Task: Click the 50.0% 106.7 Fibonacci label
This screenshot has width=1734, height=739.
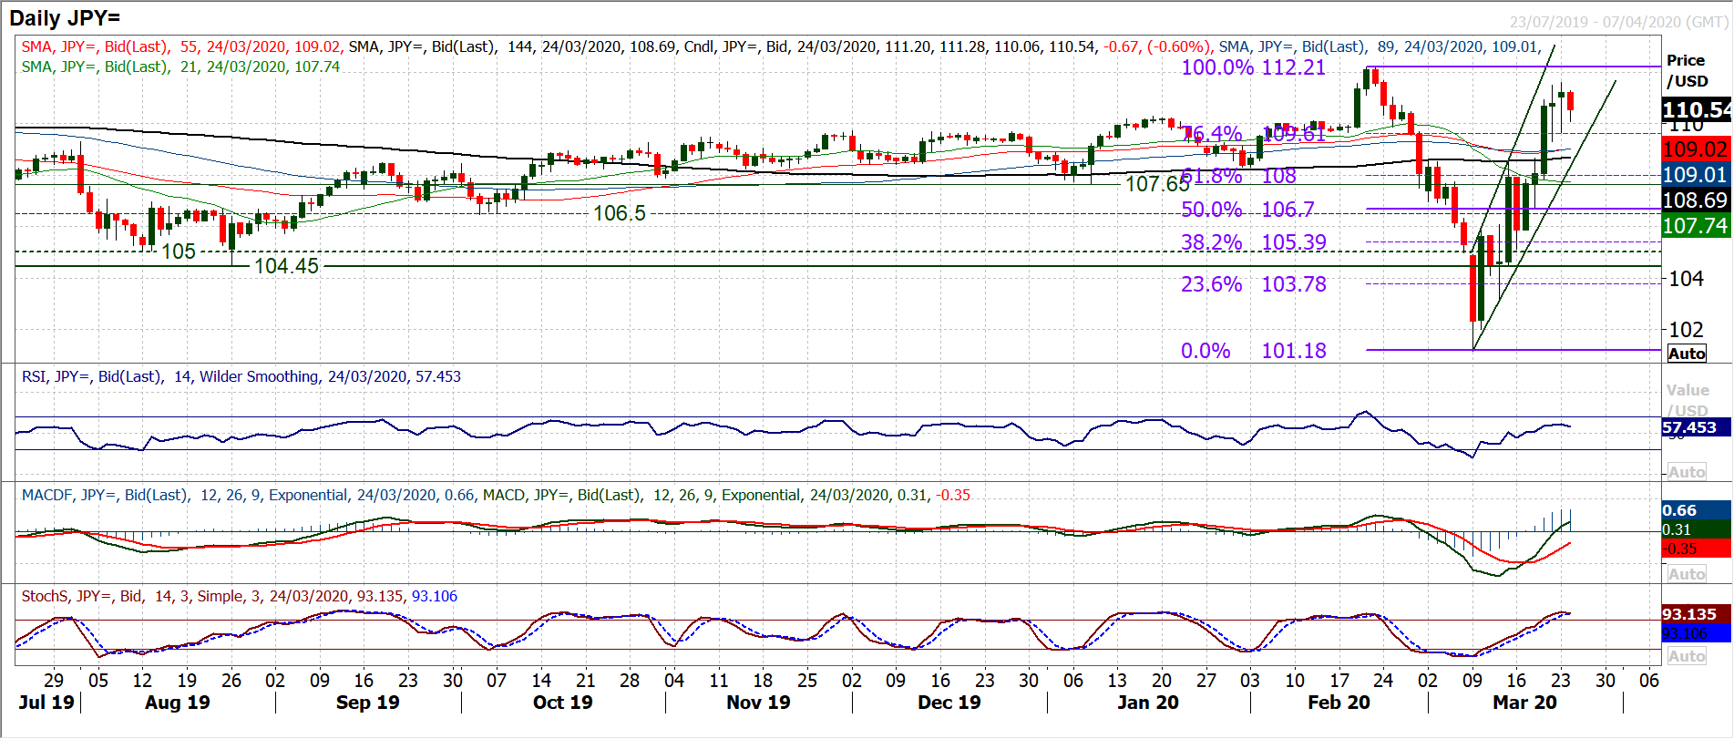Action: pyautogui.click(x=1247, y=210)
